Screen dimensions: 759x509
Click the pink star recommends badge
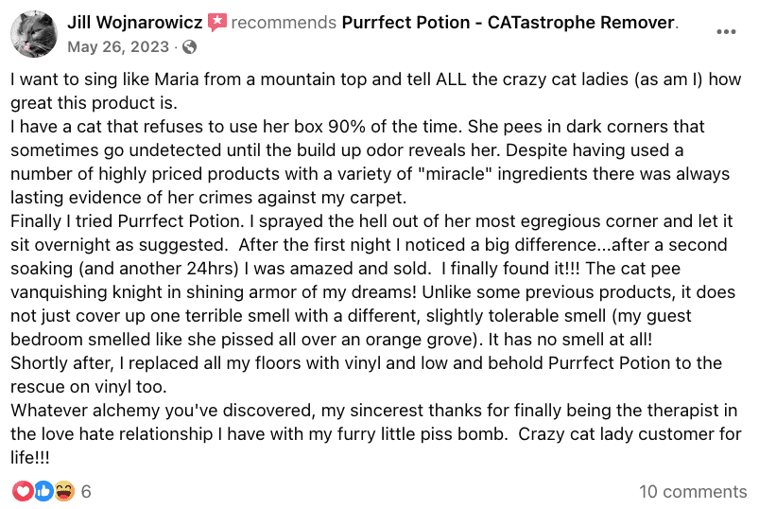[x=216, y=21]
